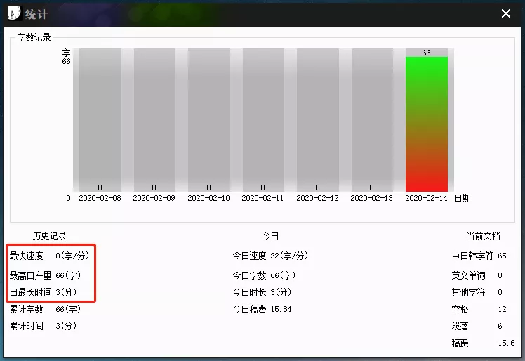
Task: Click the gray bar for 2020-02-08
Action: pos(100,120)
